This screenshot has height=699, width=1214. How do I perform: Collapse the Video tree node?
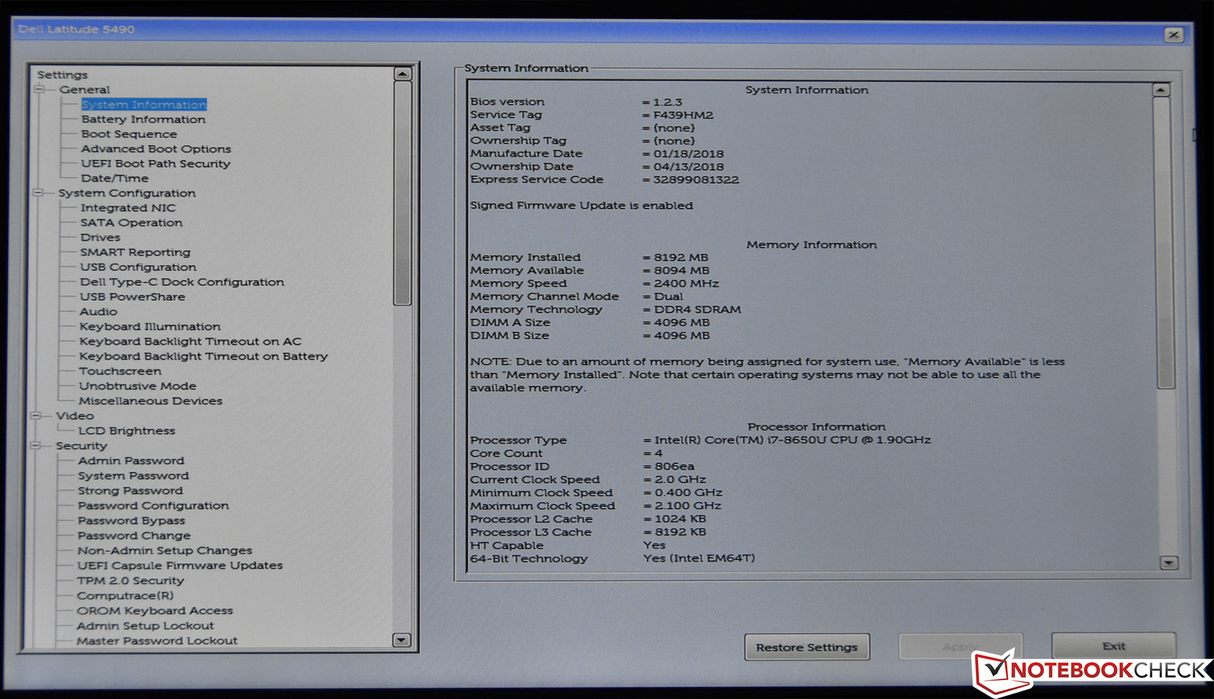(x=36, y=415)
